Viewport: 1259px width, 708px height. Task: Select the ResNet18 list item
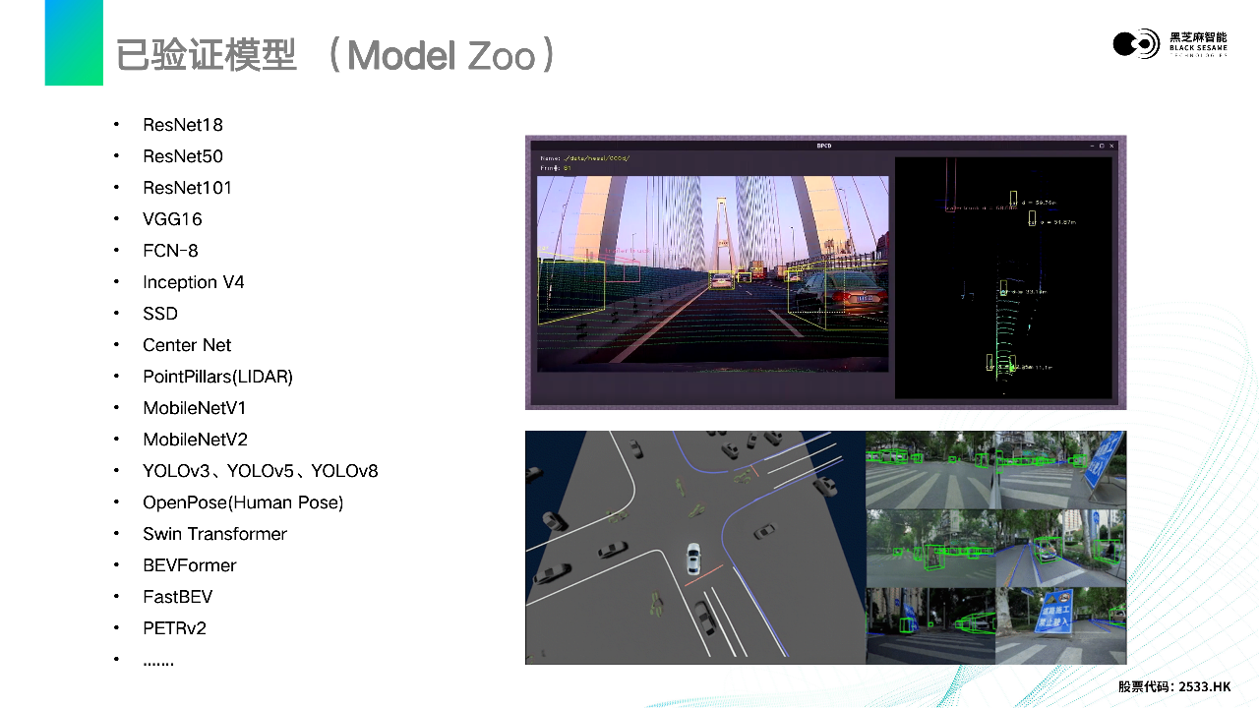(183, 125)
